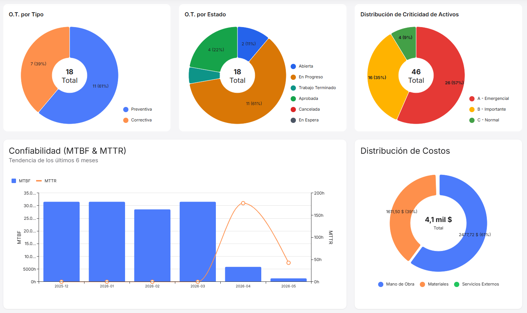
Task: Toggle the En Progreso legend entry
Action: click(x=307, y=77)
